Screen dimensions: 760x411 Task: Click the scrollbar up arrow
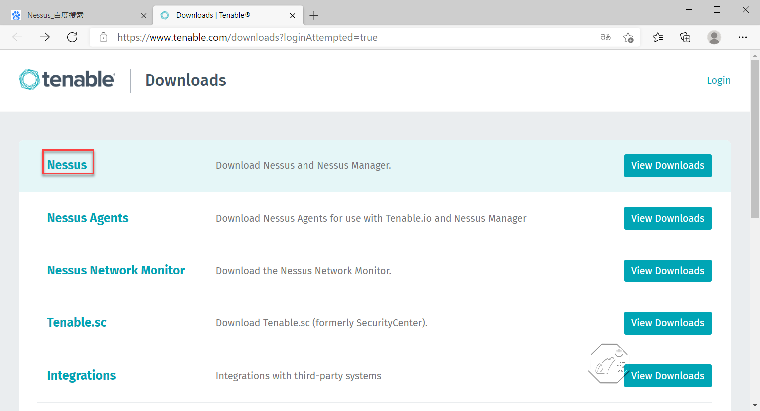click(x=755, y=55)
